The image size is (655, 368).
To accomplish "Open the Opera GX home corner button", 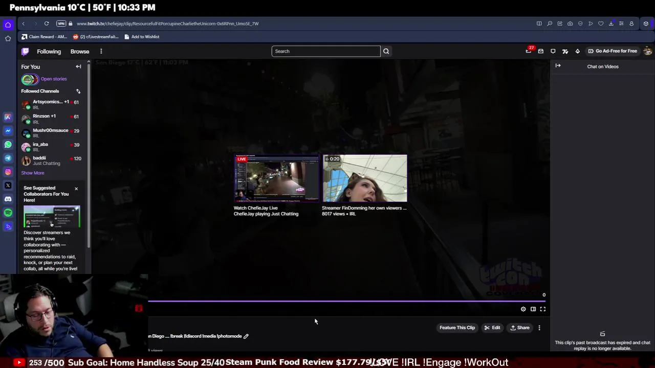I will [8, 25].
